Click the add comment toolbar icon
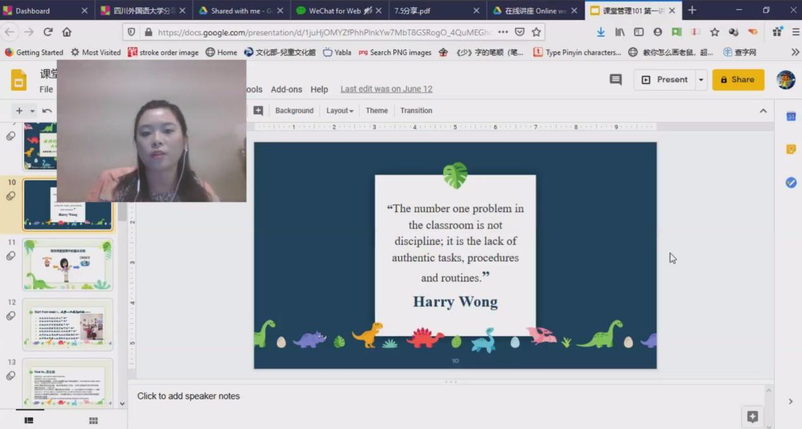This screenshot has height=429, width=802. click(258, 111)
